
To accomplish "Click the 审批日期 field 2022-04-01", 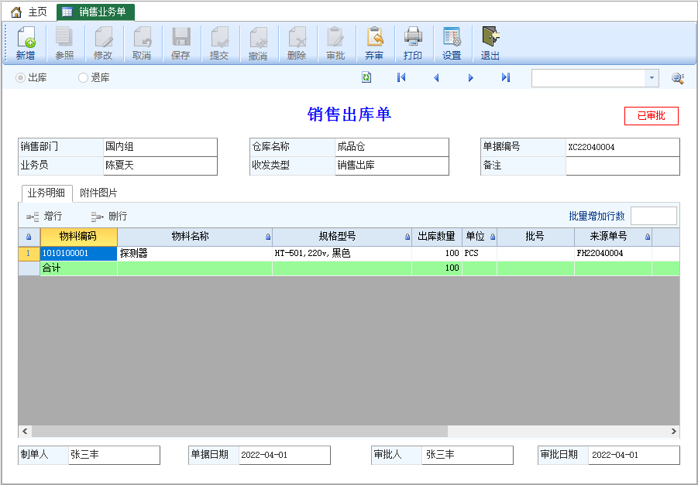I will pos(634,455).
